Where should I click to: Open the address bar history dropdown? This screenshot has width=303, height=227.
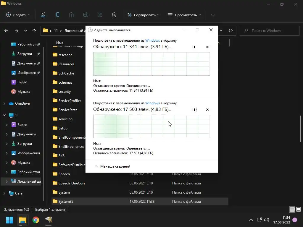221,30
